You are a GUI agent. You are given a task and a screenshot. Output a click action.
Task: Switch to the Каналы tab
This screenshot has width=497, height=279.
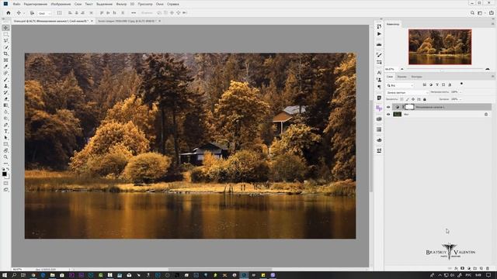(401, 77)
